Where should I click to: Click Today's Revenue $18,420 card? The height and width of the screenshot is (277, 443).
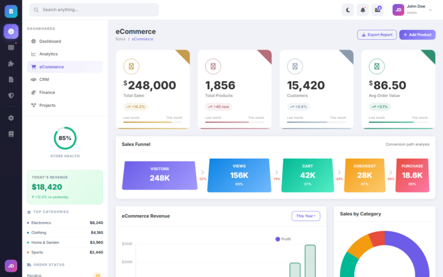click(x=65, y=187)
